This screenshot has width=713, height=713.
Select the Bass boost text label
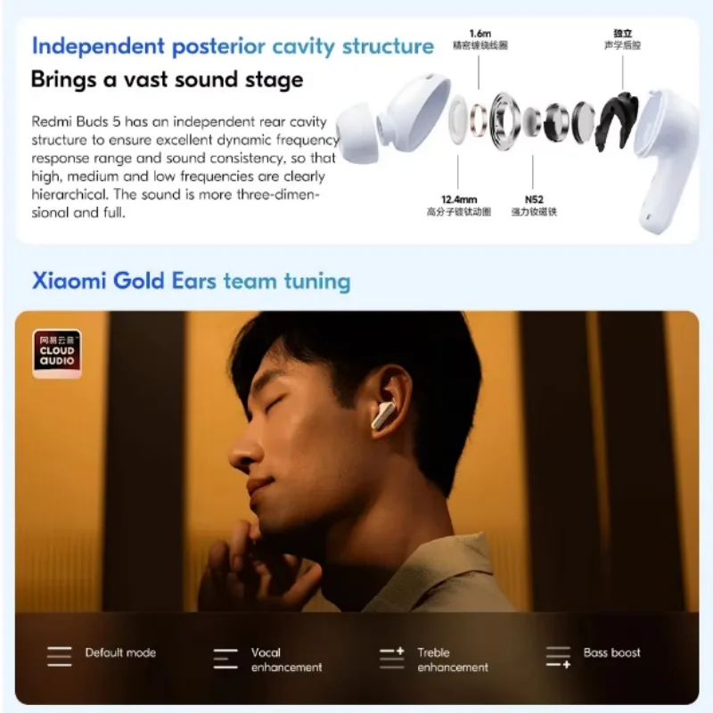point(611,652)
